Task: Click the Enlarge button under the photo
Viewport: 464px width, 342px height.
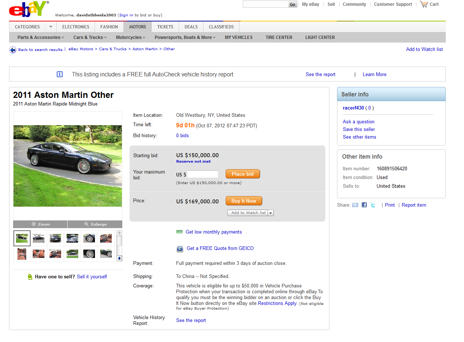Action: pyautogui.click(x=95, y=224)
